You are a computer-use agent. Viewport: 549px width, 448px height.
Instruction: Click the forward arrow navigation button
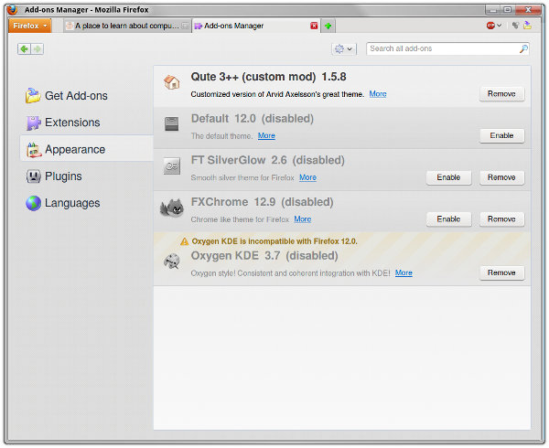38,49
